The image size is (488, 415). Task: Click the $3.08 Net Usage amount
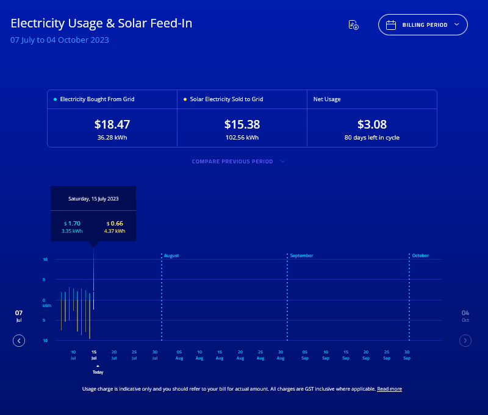click(371, 124)
